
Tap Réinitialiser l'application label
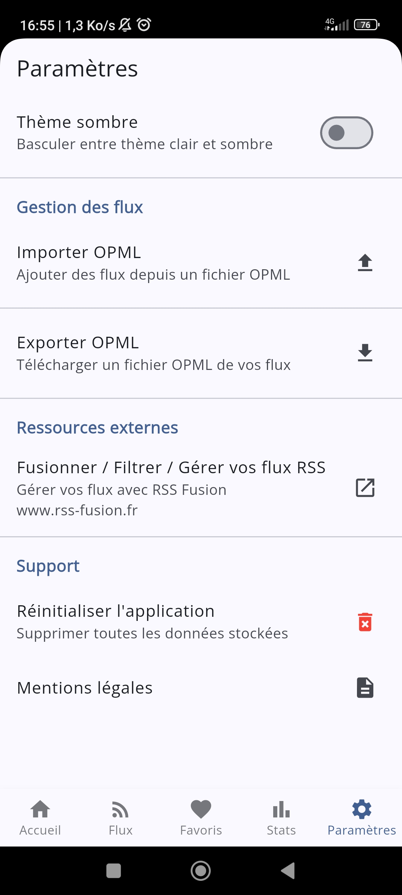click(116, 611)
